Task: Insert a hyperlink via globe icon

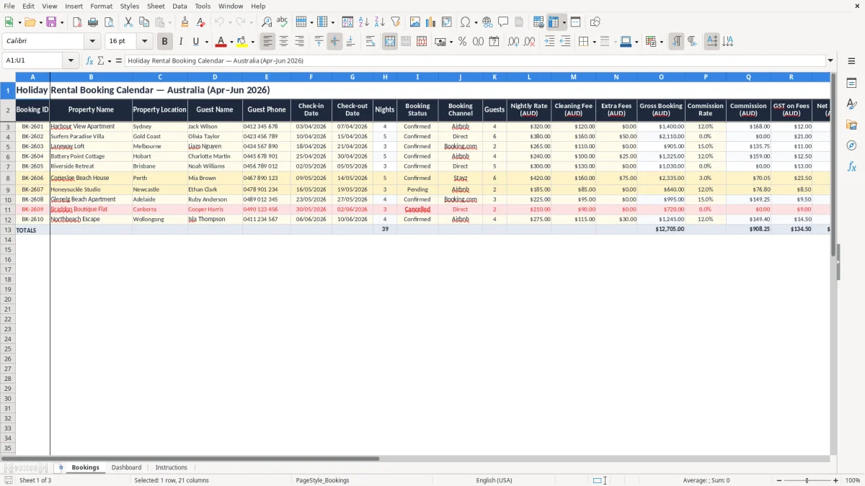Action: [x=487, y=22]
